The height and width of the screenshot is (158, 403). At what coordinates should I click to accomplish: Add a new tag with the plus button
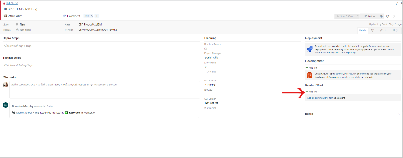coord(97,16)
